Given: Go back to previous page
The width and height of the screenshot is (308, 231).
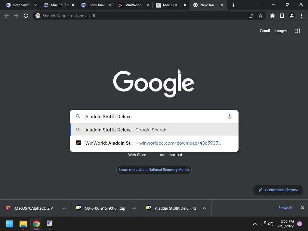Looking at the screenshot, I should coord(7,16).
